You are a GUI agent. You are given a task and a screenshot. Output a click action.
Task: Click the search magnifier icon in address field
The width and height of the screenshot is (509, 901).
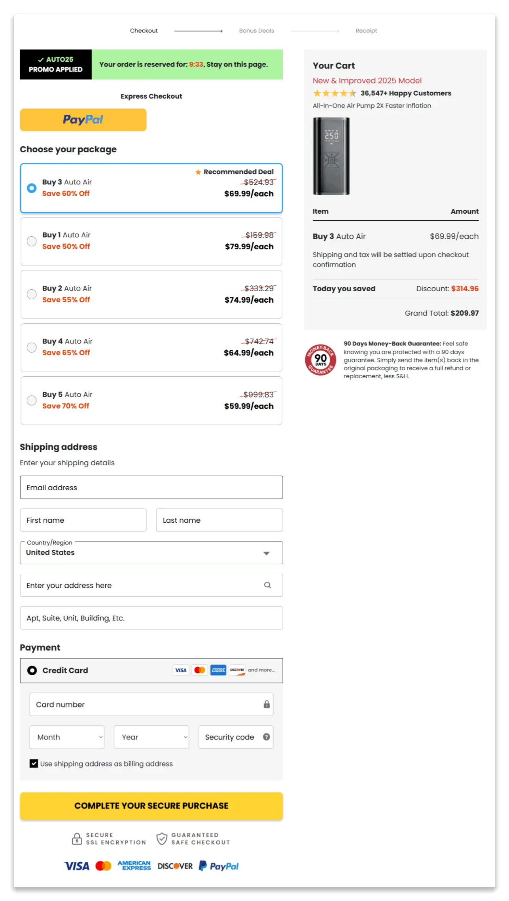click(267, 585)
